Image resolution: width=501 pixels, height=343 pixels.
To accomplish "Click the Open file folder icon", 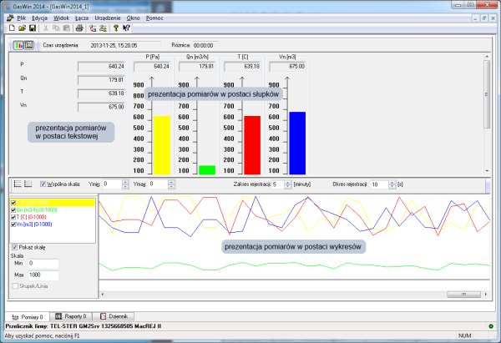I will tap(21, 28).
